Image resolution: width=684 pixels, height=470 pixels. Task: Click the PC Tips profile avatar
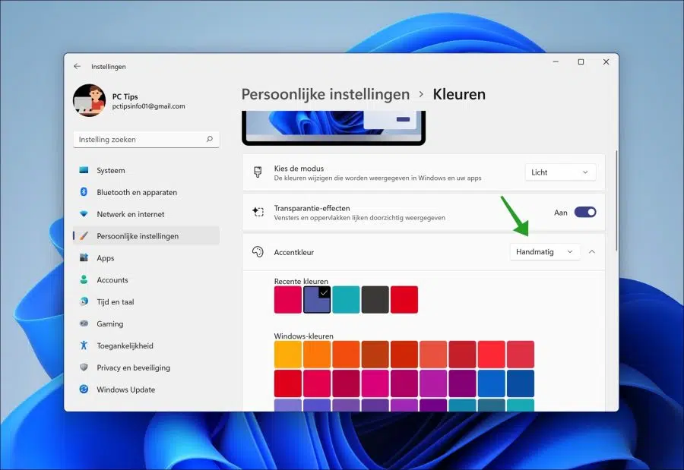coord(90,100)
